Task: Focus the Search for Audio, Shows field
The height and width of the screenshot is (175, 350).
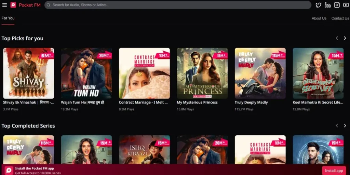Action: [x=178, y=5]
